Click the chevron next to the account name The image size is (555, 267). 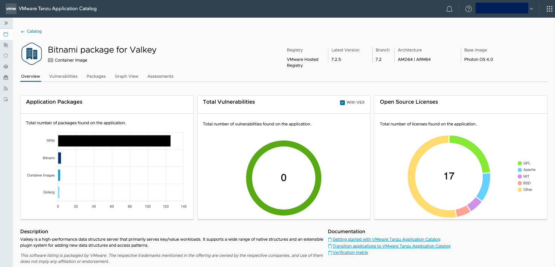[531, 8]
